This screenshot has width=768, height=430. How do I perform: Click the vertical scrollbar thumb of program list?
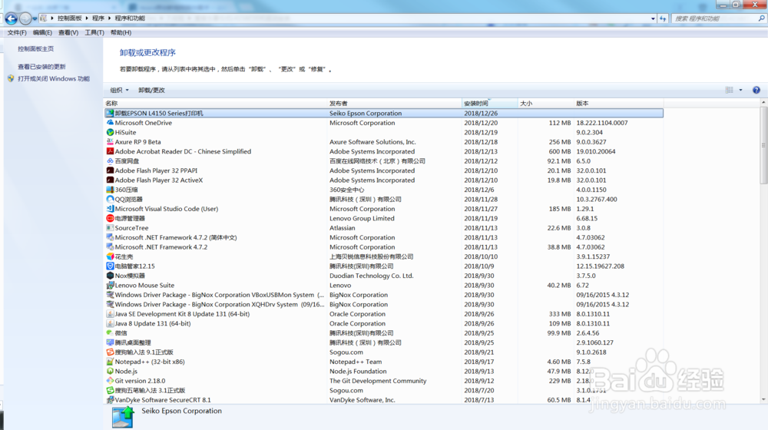click(763, 146)
